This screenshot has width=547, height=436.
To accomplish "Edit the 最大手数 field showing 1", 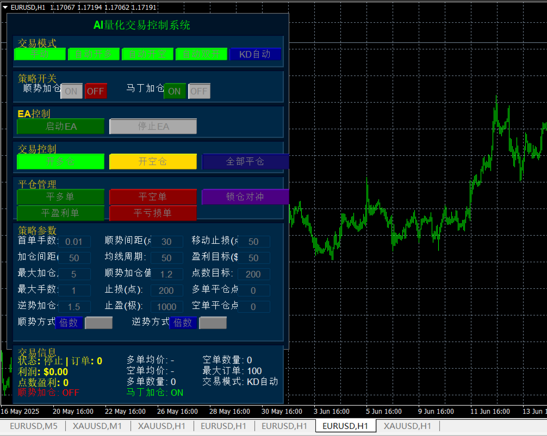I will (74, 290).
